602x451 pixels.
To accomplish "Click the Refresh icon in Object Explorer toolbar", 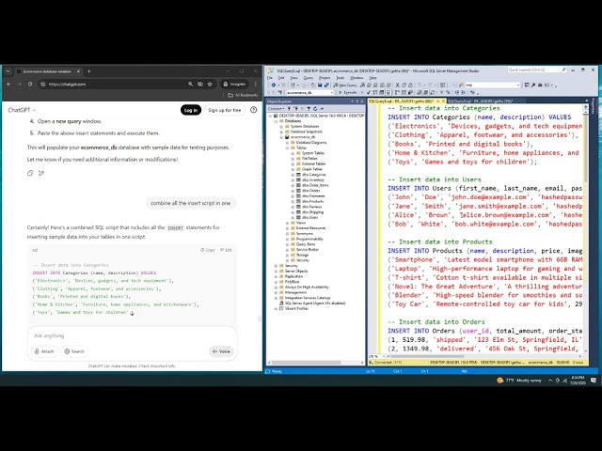I will pos(315,109).
